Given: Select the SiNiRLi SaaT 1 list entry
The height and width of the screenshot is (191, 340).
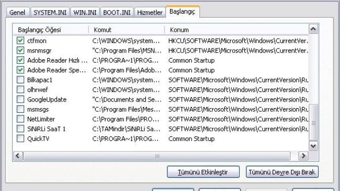Looking at the screenshot, I should click(47, 129).
